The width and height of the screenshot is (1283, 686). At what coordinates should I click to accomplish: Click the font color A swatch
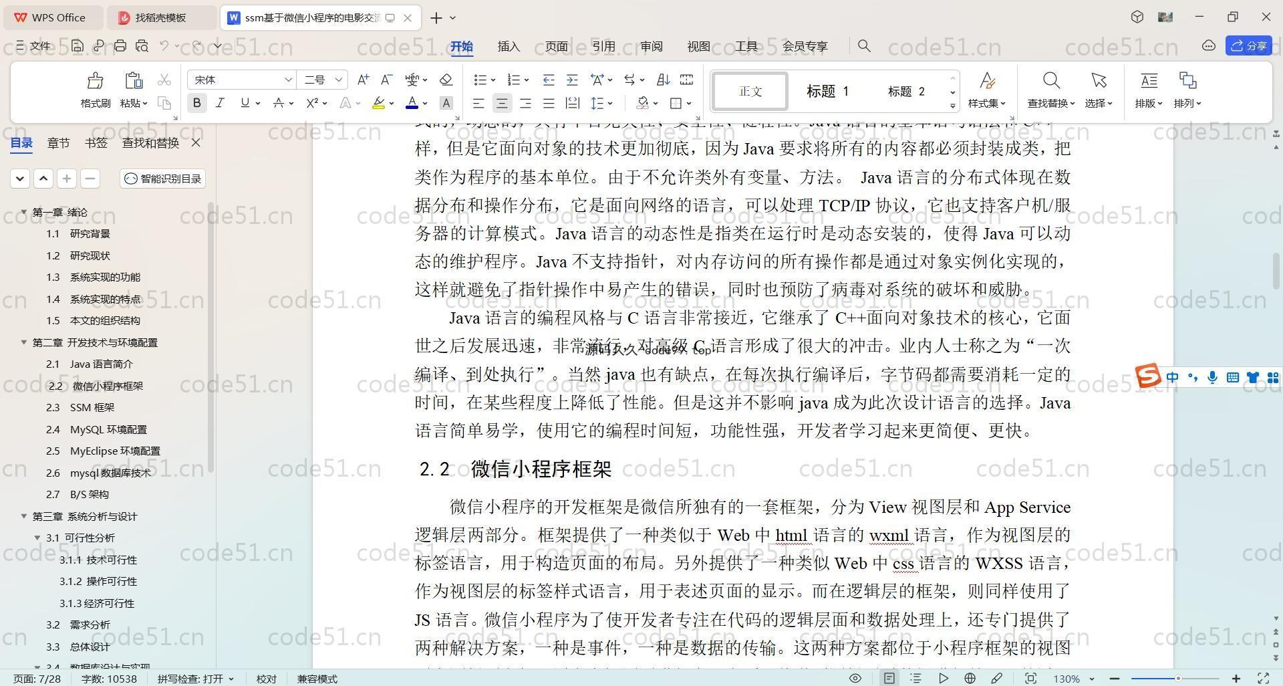tap(412, 103)
